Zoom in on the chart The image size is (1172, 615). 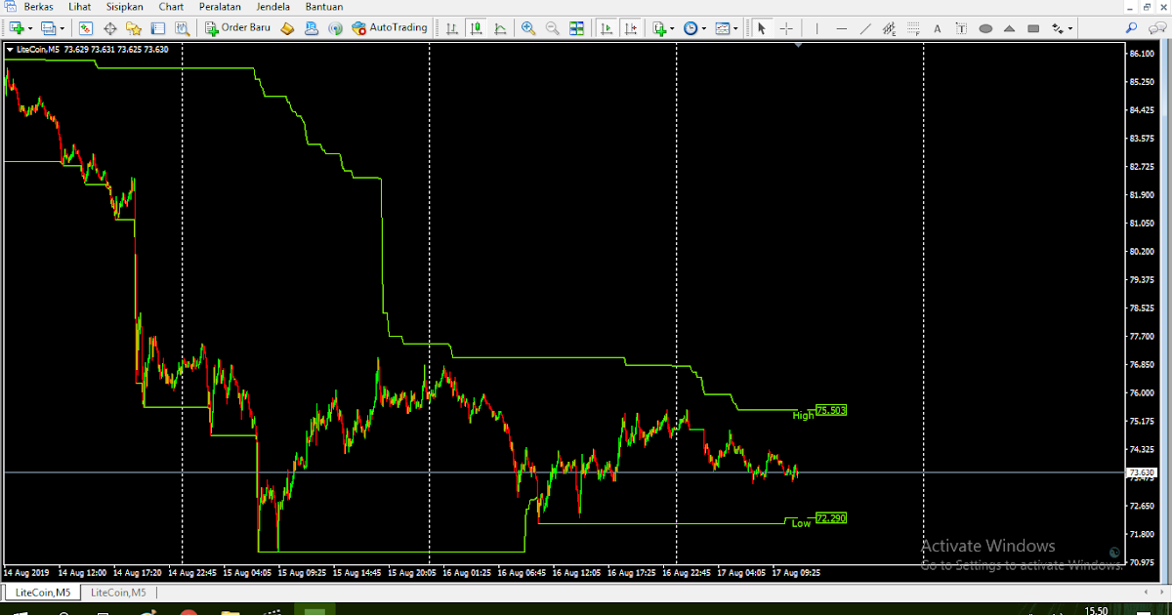(x=528, y=27)
